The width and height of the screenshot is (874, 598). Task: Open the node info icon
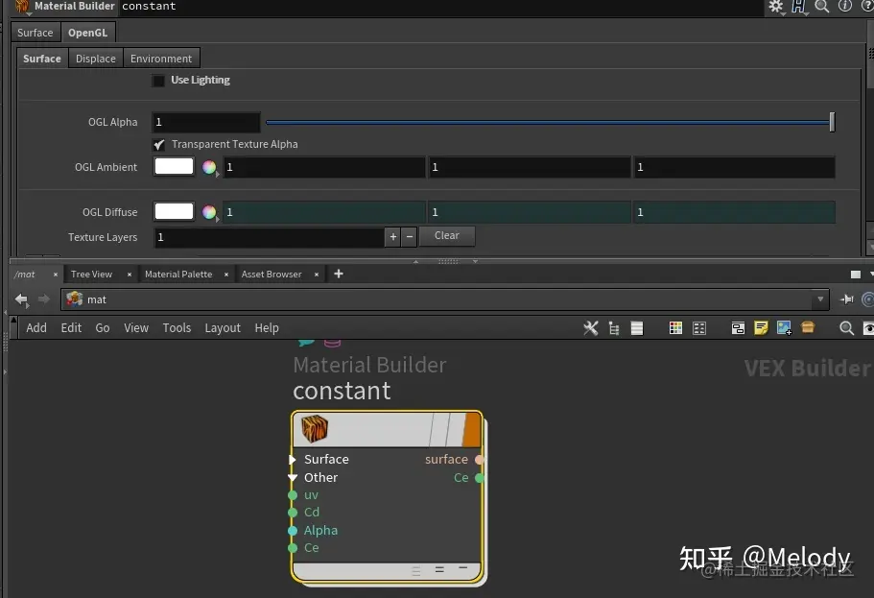coord(845,6)
